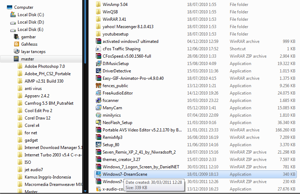Screen dimensions: 300x194
Task: Select the minilyrics file icon
Action: click(98, 115)
